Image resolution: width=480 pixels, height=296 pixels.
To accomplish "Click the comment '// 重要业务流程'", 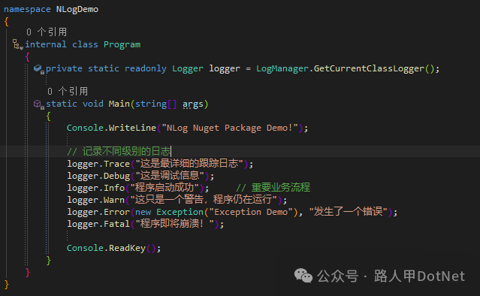I will pyautogui.click(x=273, y=187).
